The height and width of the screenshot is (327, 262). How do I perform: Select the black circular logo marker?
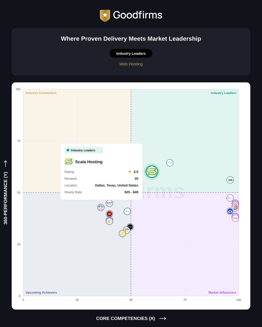point(130,227)
